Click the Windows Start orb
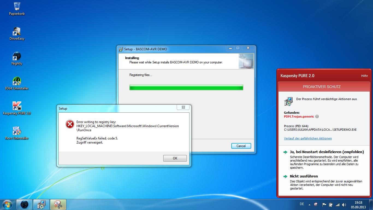Screen dimensions: 373x210 7,205
